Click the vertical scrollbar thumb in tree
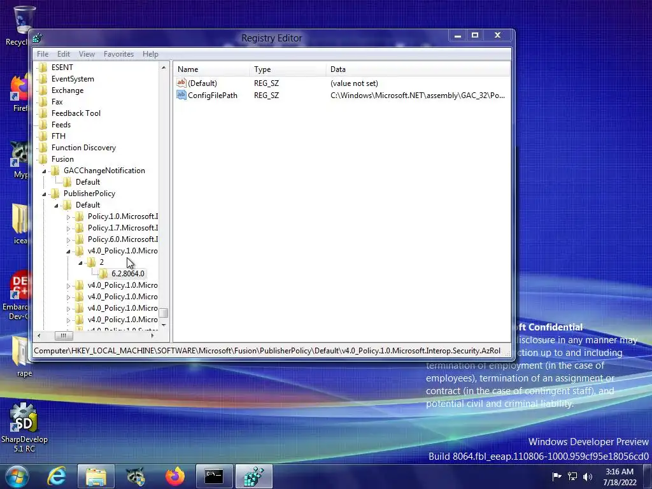Screen dimensions: 652x489 pyautogui.click(x=164, y=313)
